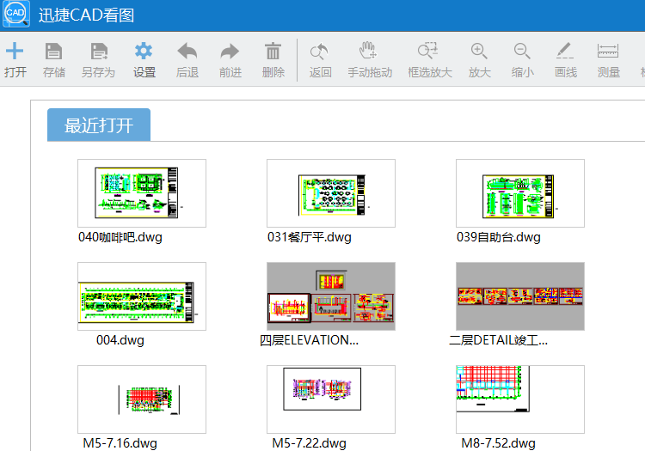Click the file name 四层ELEVATION...
645x451 pixels.
pos(310,340)
